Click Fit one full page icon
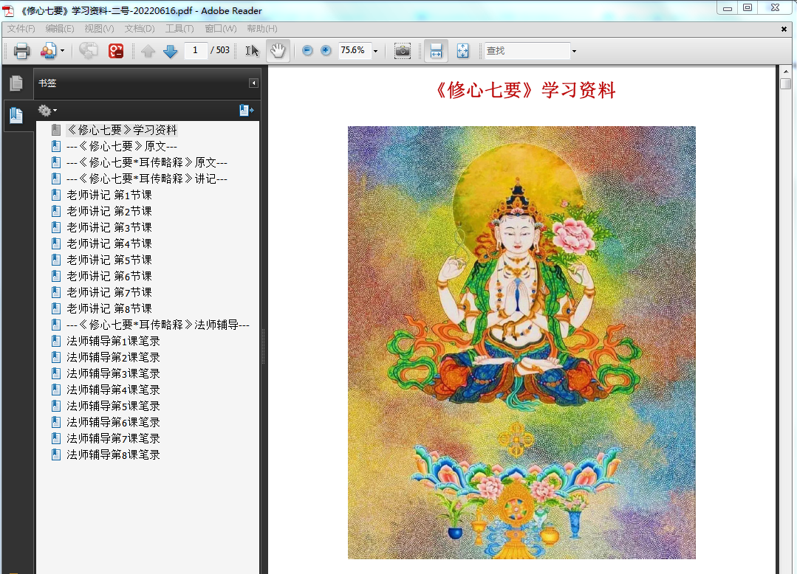Viewport: 797px width, 574px height. tap(462, 51)
